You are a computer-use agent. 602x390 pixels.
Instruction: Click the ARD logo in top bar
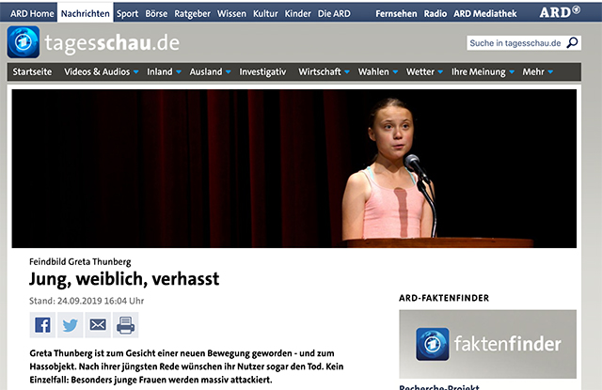pos(560,12)
